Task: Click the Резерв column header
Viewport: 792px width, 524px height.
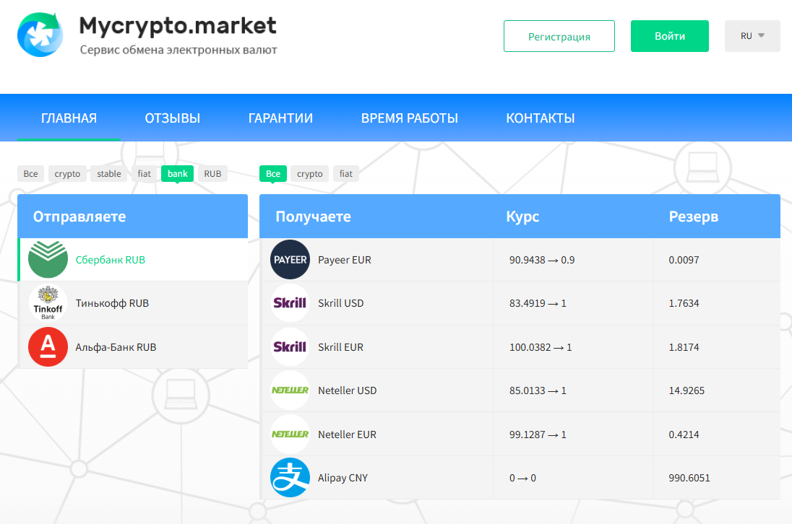Action: (x=694, y=217)
